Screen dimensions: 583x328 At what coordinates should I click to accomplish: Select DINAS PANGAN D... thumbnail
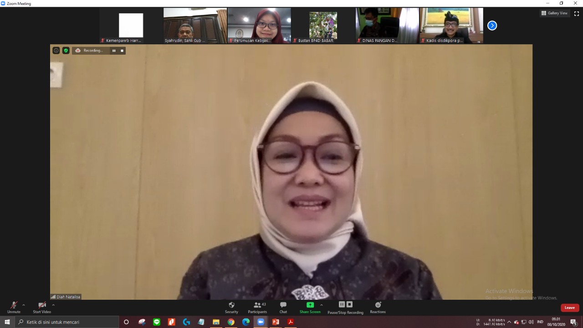pos(387,26)
